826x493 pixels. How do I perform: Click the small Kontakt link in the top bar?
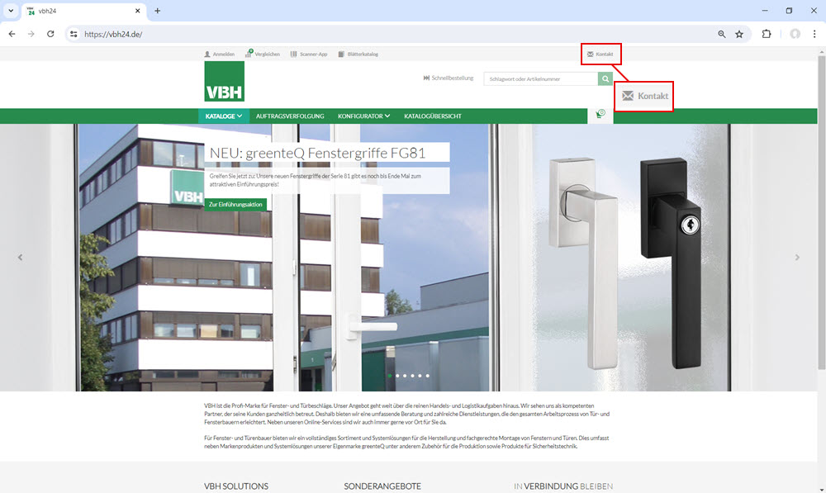601,54
